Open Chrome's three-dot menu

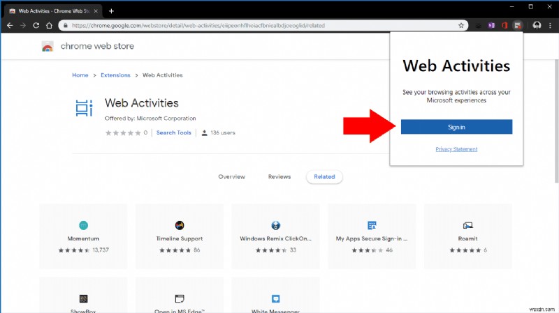tap(550, 26)
